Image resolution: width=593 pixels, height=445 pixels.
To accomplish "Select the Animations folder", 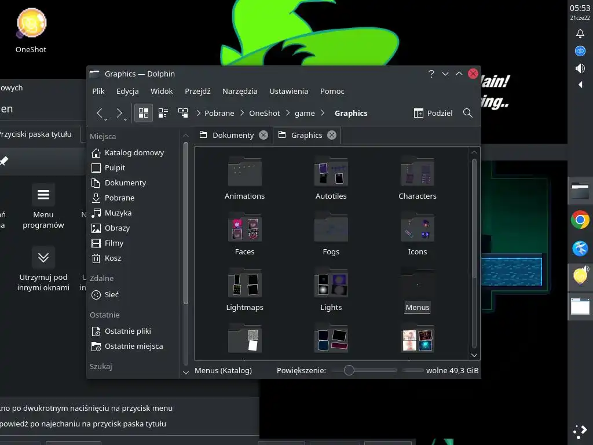I will click(245, 178).
